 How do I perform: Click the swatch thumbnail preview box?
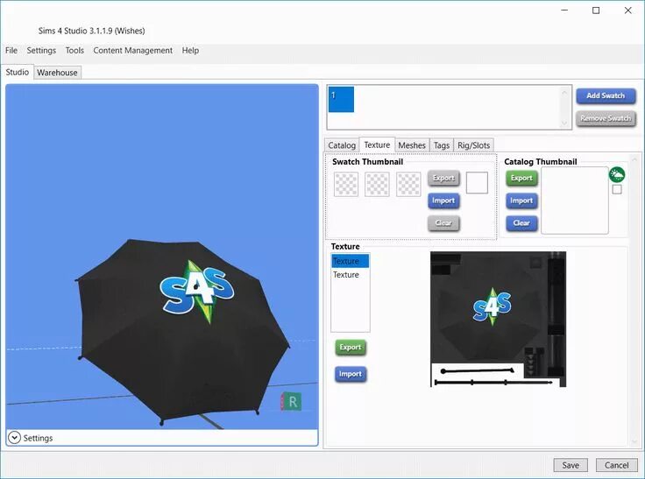pos(477,183)
